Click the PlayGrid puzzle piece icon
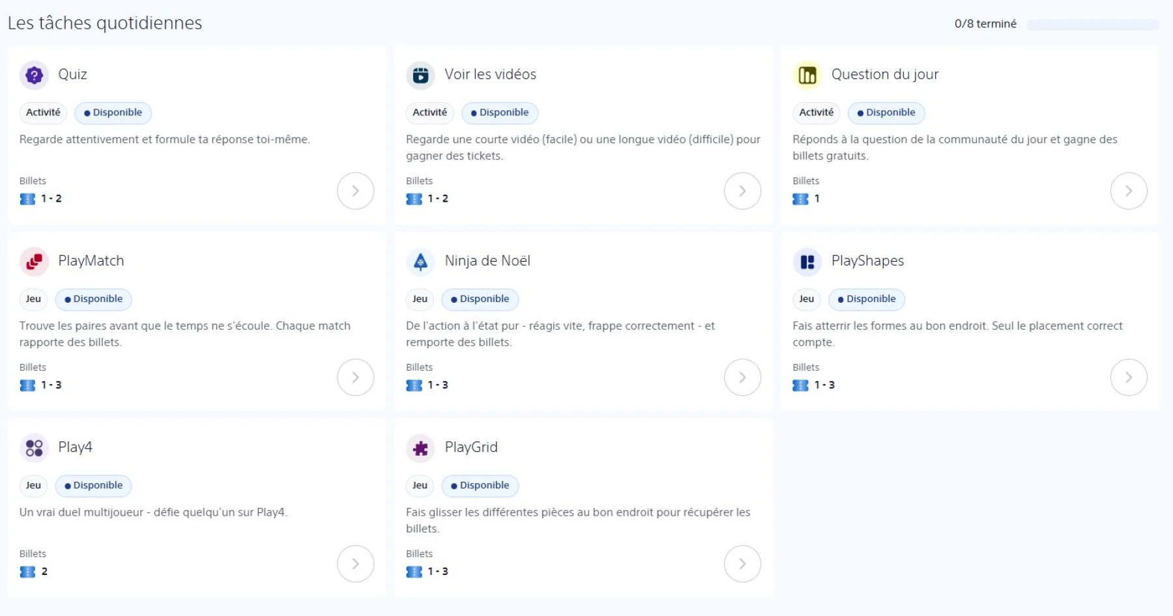The width and height of the screenshot is (1173, 616). click(420, 448)
